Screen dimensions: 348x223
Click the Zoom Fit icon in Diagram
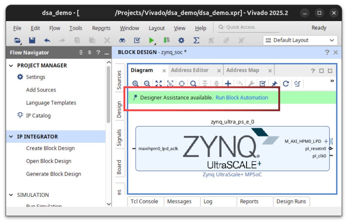pyautogui.click(x=158, y=84)
